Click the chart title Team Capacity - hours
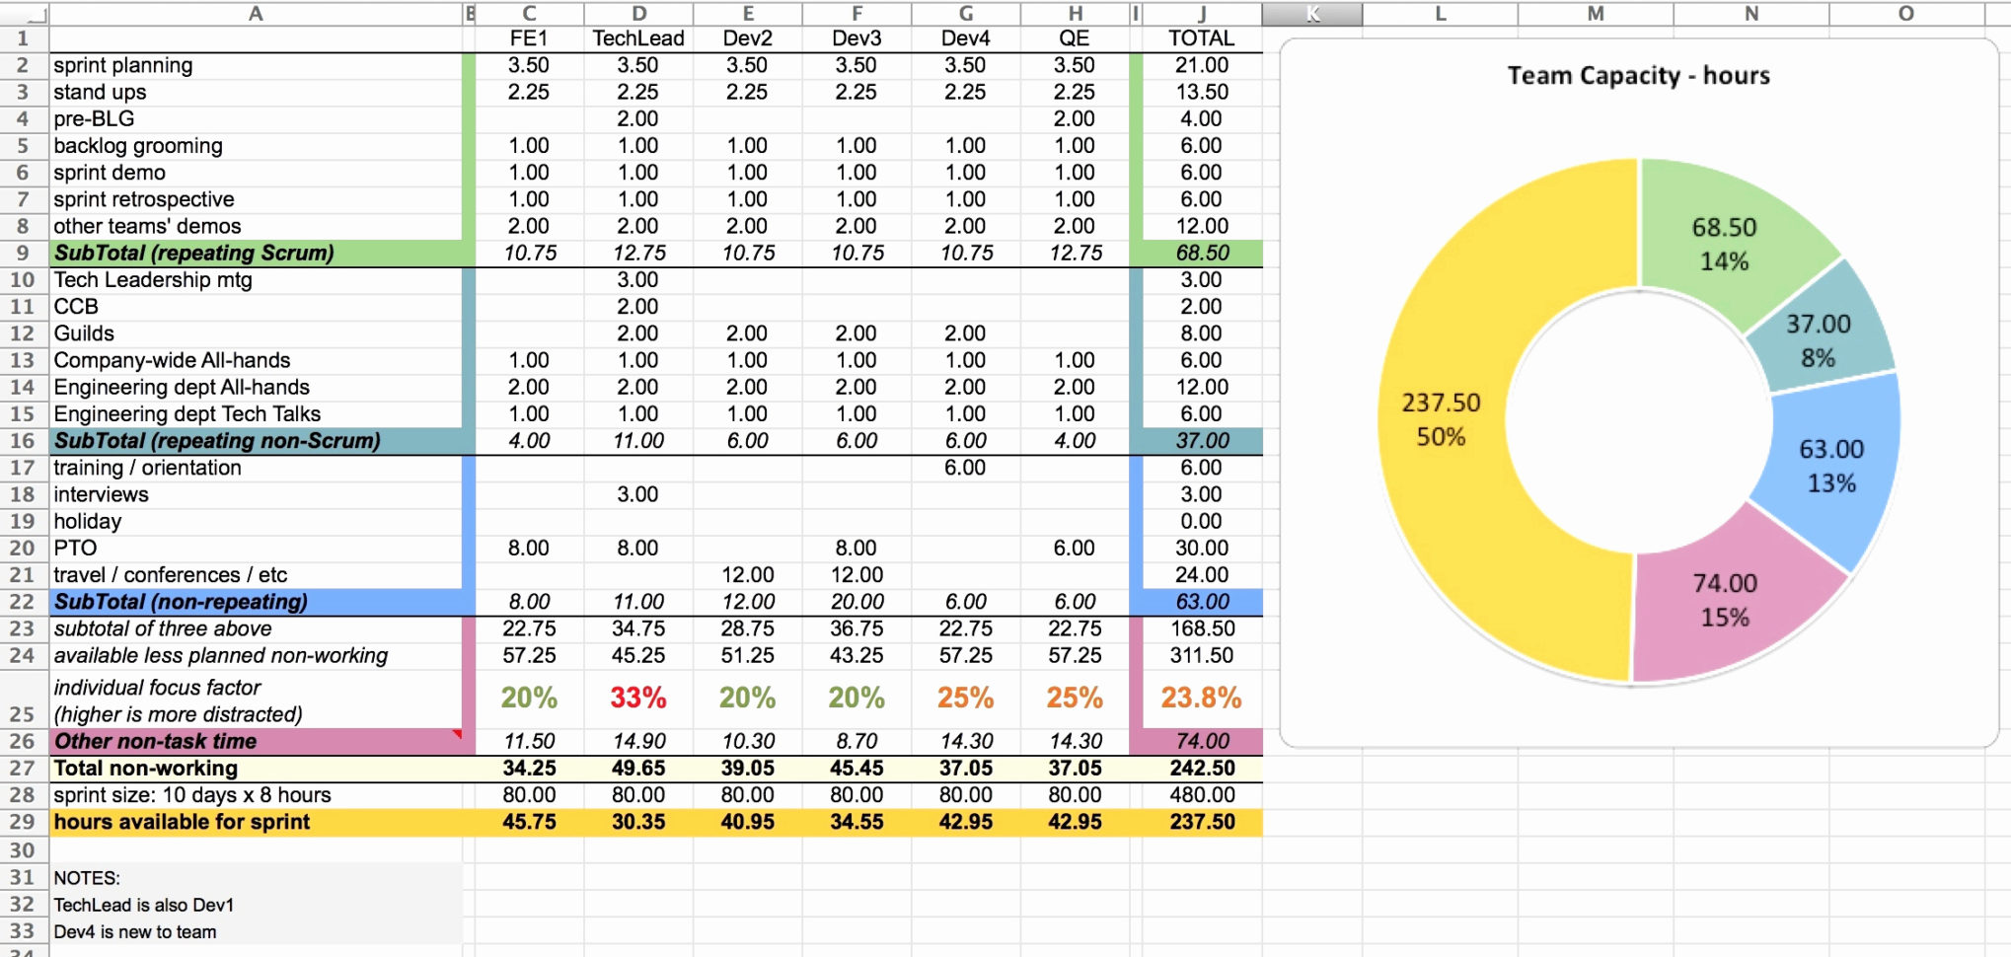 1637,75
